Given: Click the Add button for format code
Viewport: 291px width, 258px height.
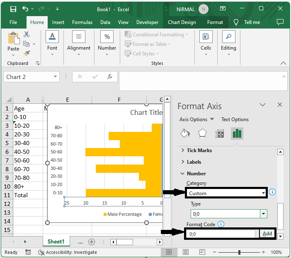Looking at the screenshot, I should [267, 234].
